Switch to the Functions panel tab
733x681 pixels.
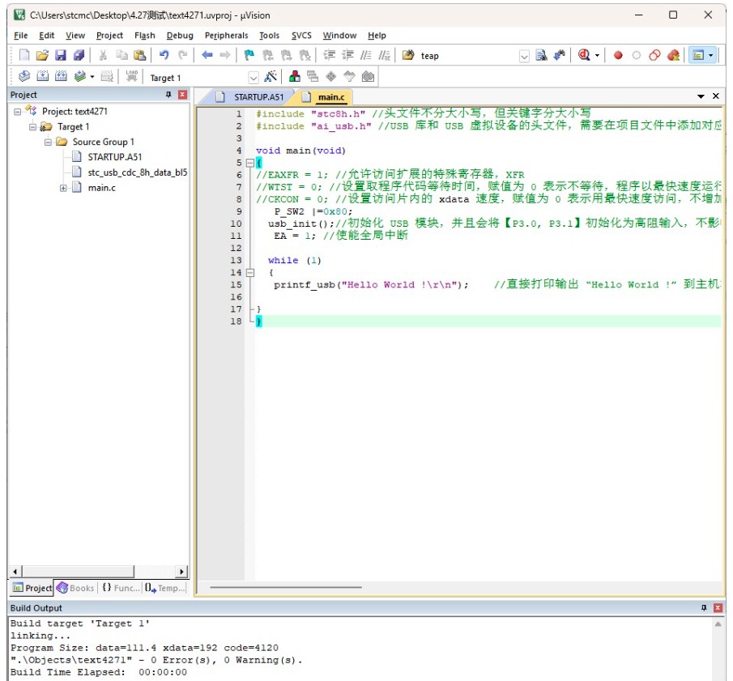[x=121, y=588]
